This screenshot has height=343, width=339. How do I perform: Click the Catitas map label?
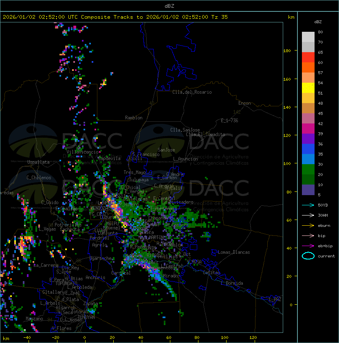[211, 273]
